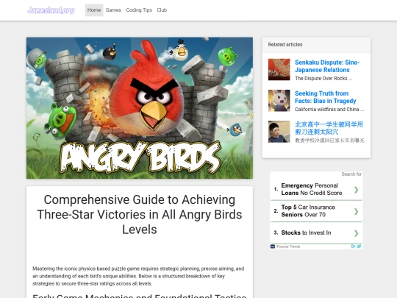
Task: Open Senkaku Dispute article thumbnail
Action: 279,69
